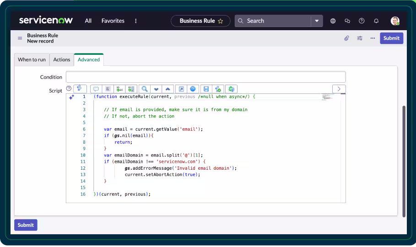Viewport: 416px width, 247px height.
Task: Click the save floppy disk icon
Action: coord(206,89)
